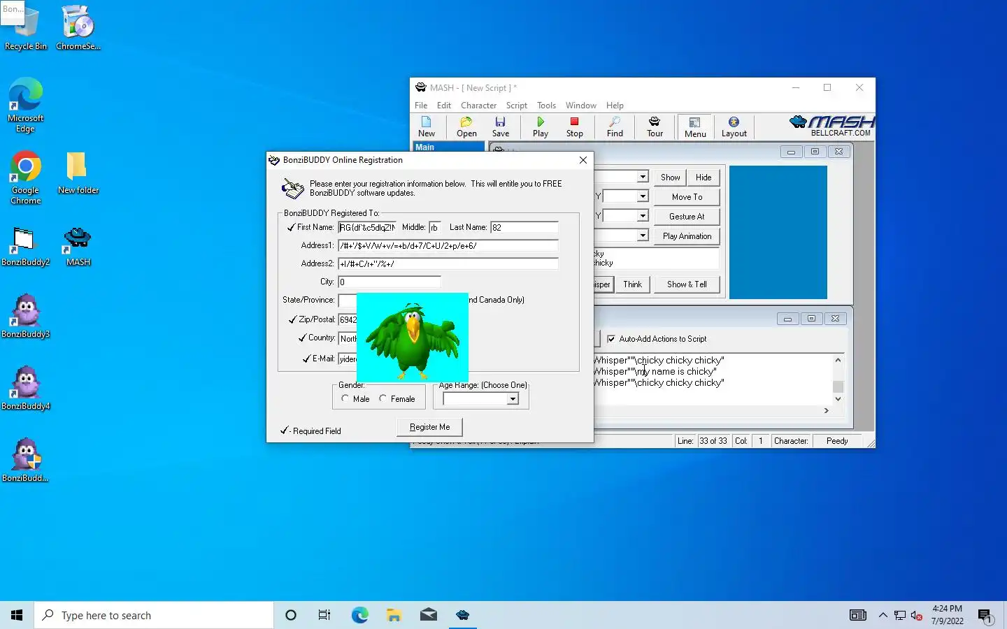The image size is (1007, 629).
Task: Click BonziBUDDY registration dialog title icon
Action: (274, 160)
